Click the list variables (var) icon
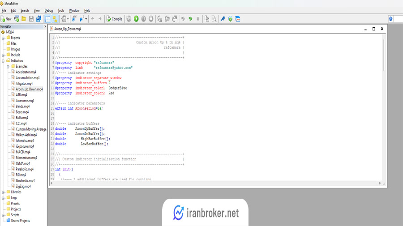Image resolution: width=403 pixels, height=226 pixels. (74, 19)
